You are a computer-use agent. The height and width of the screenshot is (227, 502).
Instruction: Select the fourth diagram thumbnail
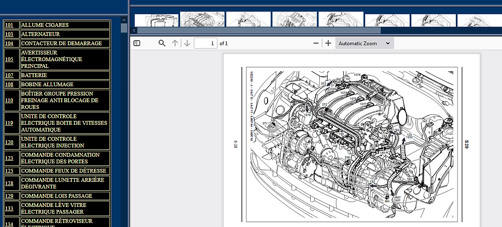(295, 19)
